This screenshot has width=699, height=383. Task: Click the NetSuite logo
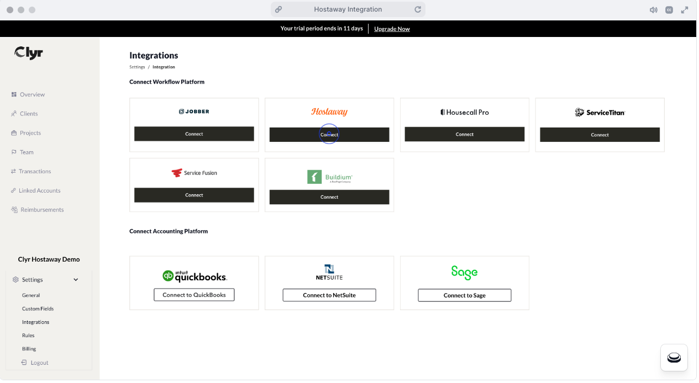(329, 272)
